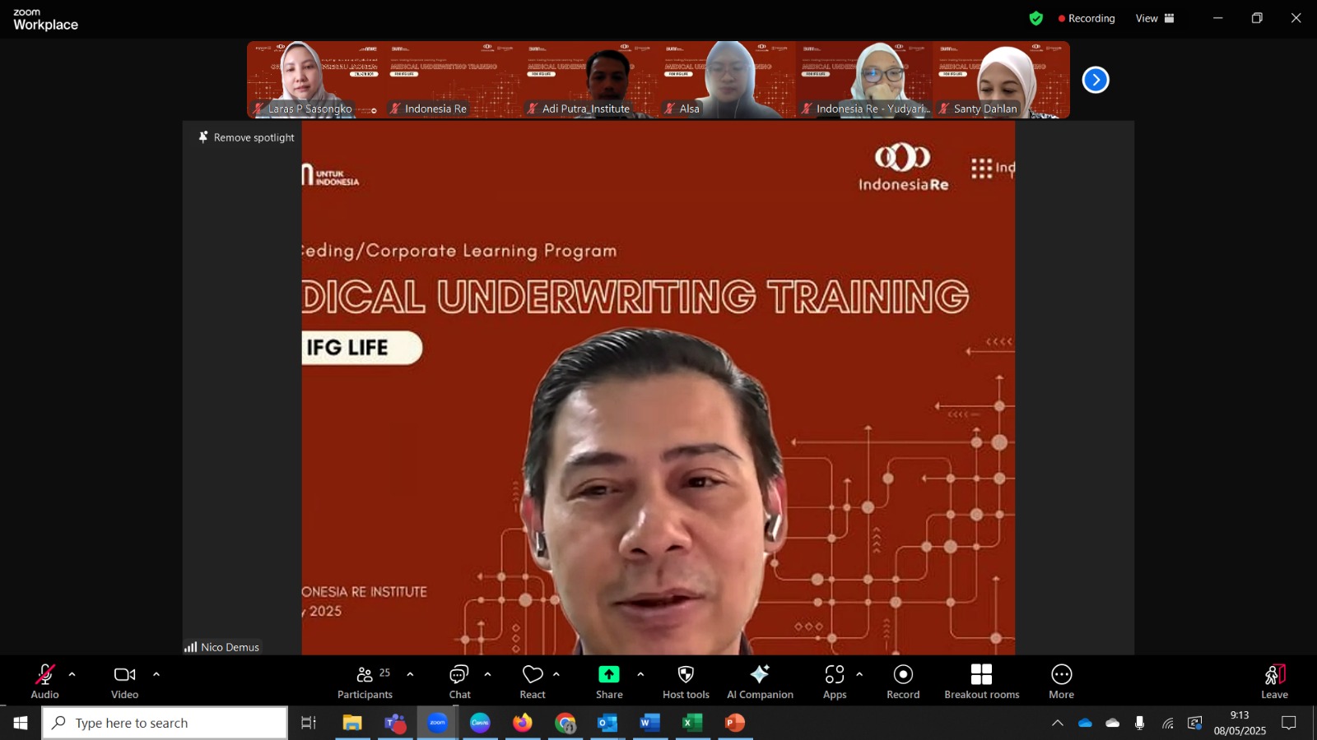The image size is (1317, 740).
Task: Open PowerPoint from the taskbar
Action: 735,723
